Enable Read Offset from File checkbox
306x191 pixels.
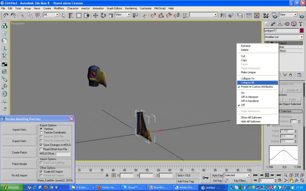[x=41, y=149]
